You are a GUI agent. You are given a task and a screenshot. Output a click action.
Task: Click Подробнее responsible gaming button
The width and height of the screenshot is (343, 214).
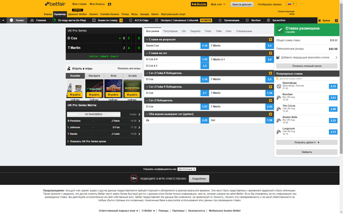(199, 179)
